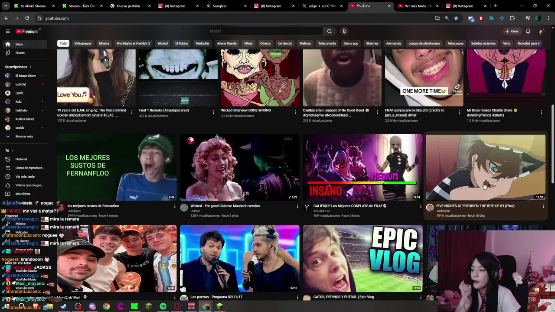Open options for Fnaf 1 Remake video
Viewport: 555px width, 312px height.
[213, 112]
